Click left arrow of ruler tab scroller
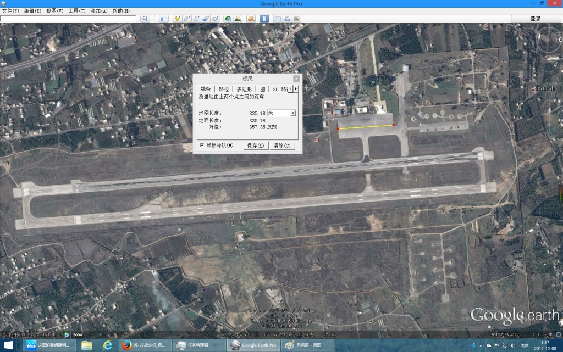The height and width of the screenshot is (352, 563). point(291,88)
